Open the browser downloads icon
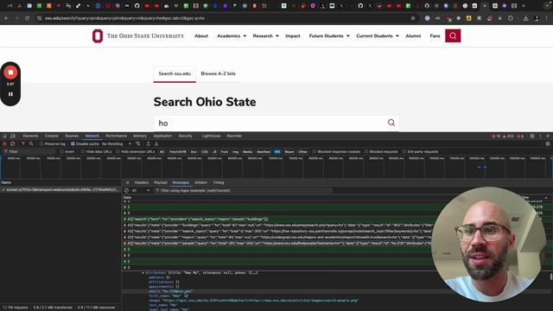Screen dimensions: 553x311 (526, 18)
